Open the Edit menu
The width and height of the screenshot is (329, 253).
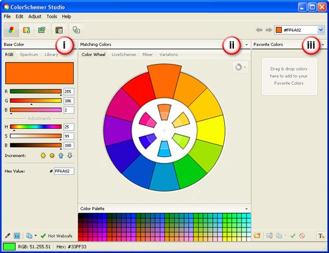[19, 16]
